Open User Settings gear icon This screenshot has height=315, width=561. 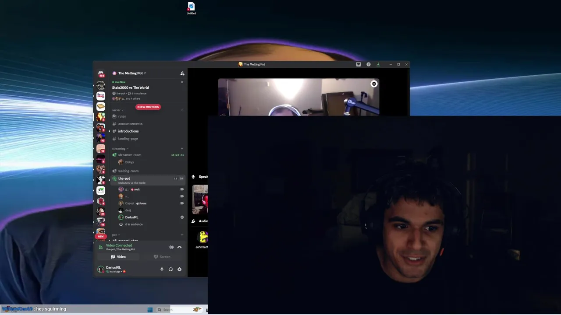click(179, 269)
